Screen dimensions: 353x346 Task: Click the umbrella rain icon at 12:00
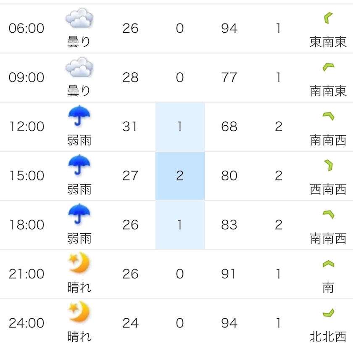pos(79,116)
